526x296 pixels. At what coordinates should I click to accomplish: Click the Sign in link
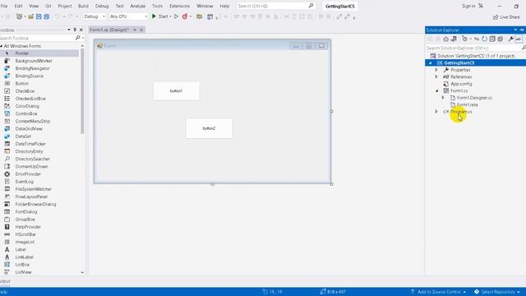point(468,6)
